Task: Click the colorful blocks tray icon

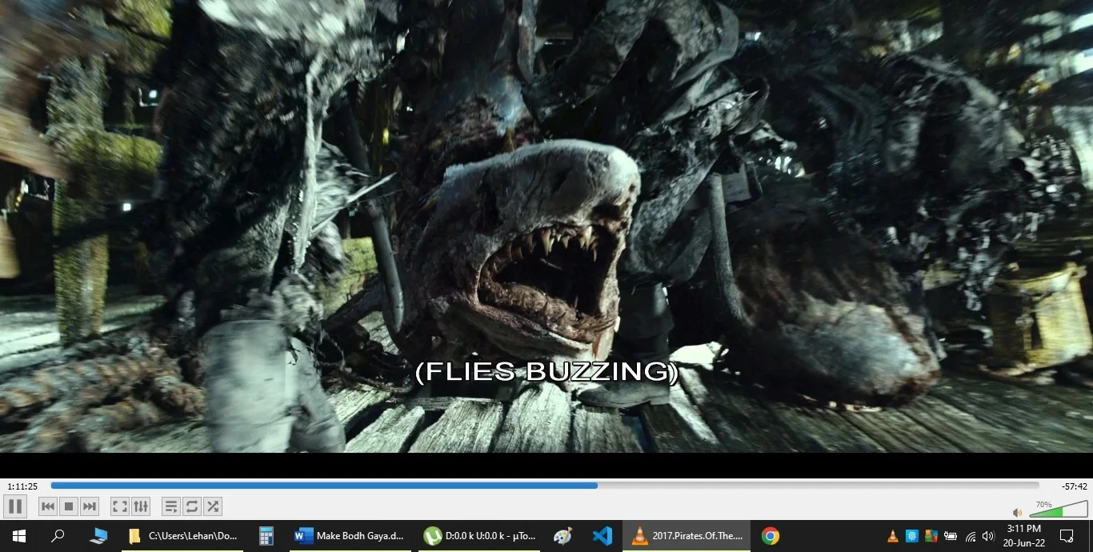Action: pos(931,536)
